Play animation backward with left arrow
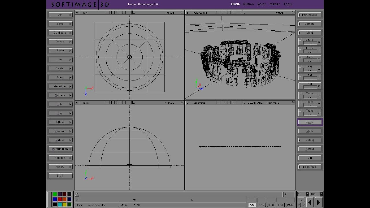This screenshot has height=208, width=370. tap(310, 202)
